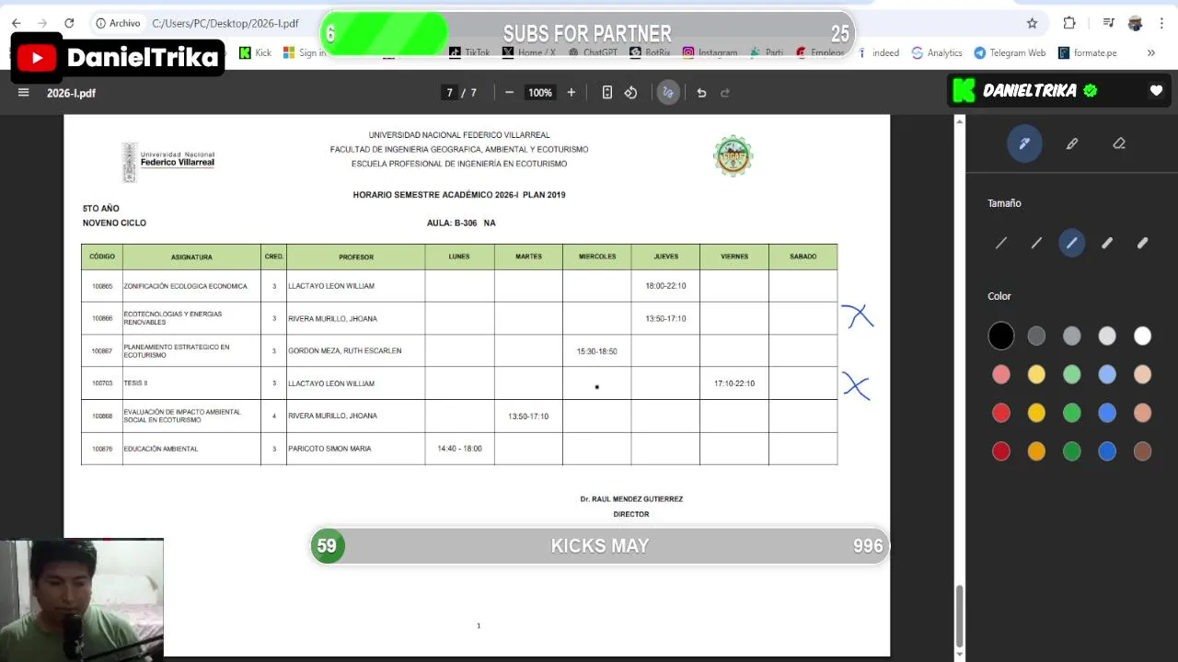Viewport: 1178px width, 662px height.
Task: Zoom in on the PDF
Action: tap(571, 92)
